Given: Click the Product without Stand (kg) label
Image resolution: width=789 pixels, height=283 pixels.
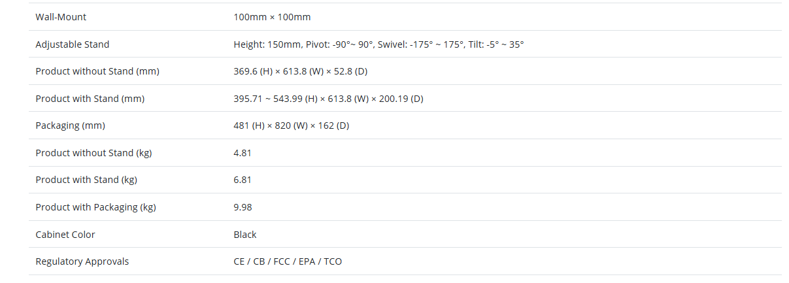Looking at the screenshot, I should tap(93, 153).
